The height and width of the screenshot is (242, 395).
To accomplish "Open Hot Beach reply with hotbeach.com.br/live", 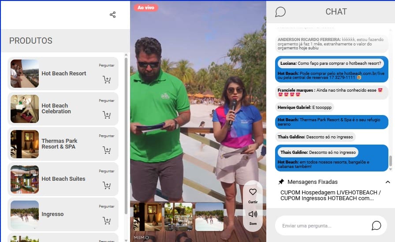I will [x=331, y=75].
